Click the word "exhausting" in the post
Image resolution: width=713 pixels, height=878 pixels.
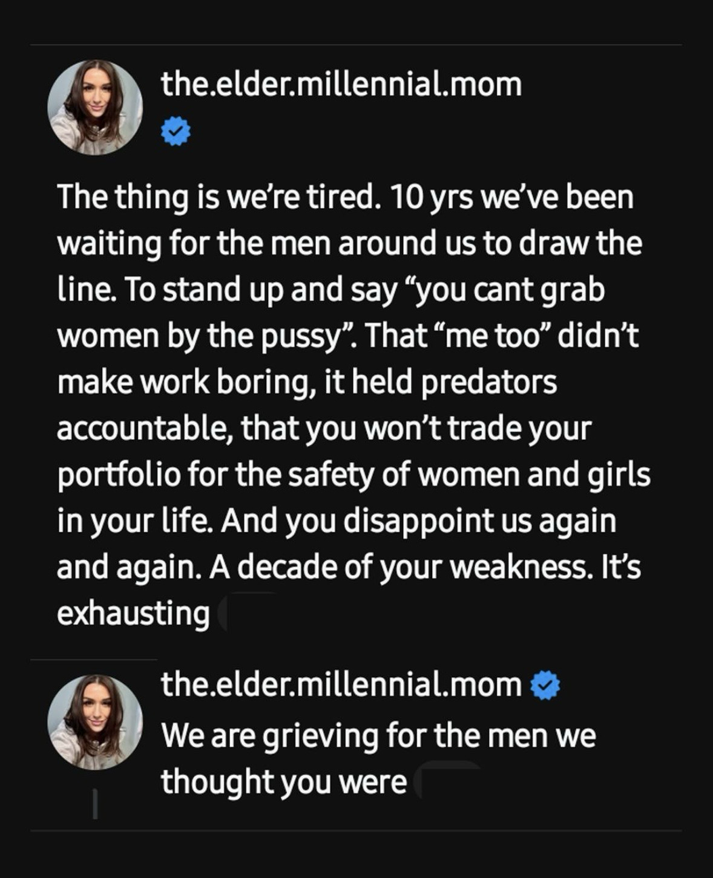[133, 613]
